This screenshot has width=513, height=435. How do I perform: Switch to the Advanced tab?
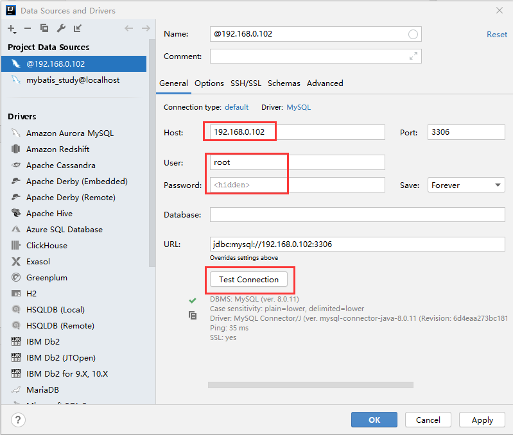coord(325,83)
